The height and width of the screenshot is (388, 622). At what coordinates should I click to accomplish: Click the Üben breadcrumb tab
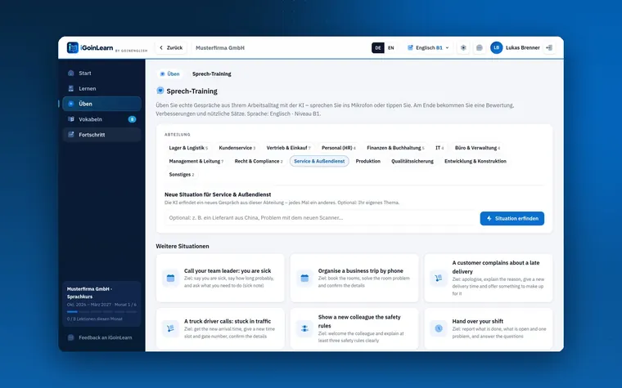point(169,74)
